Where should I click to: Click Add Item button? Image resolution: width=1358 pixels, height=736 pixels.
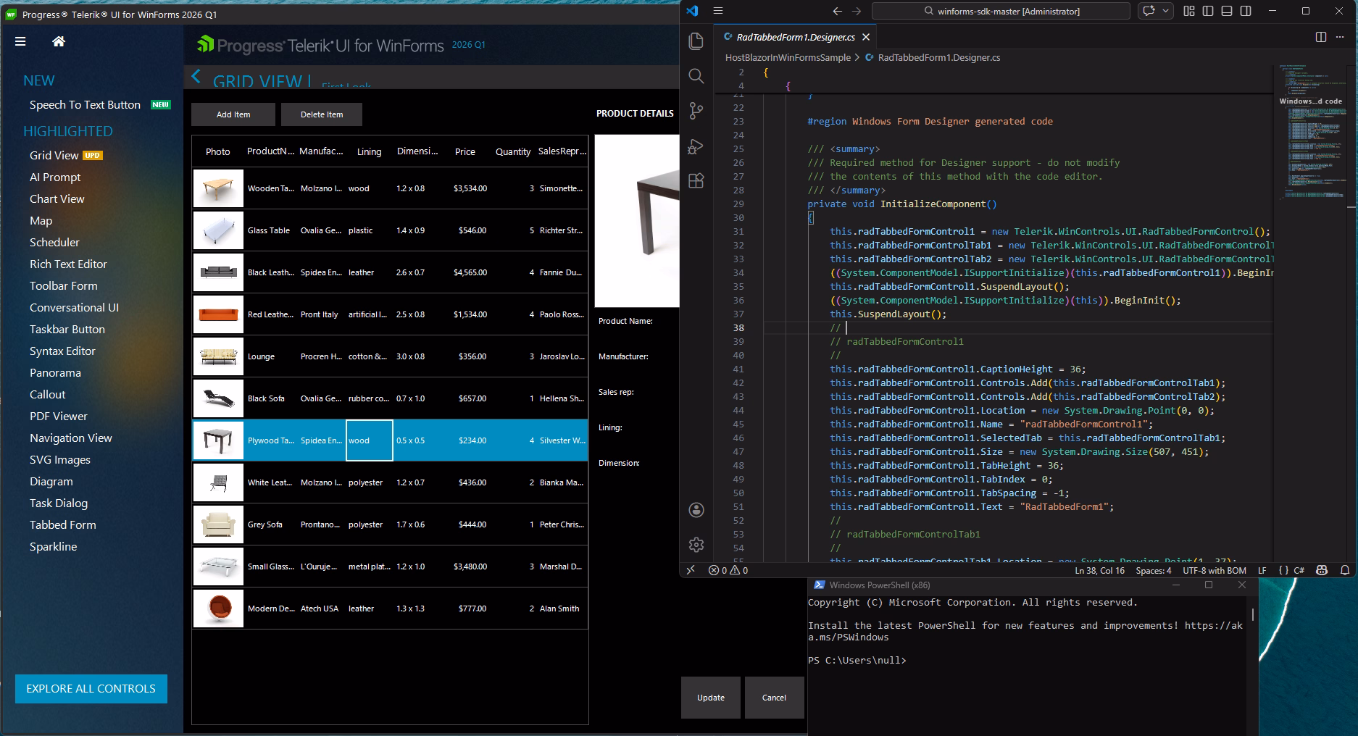point(233,114)
